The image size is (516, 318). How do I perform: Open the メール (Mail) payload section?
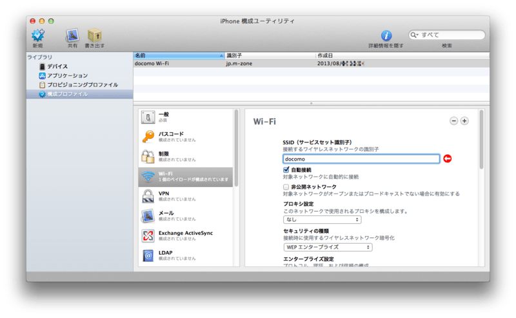(x=186, y=216)
